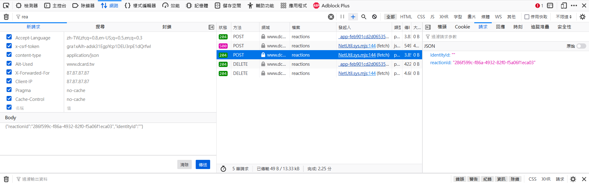Click the filter request parameters field
Image resolution: width=589 pixels, height=184 pixels.
[506, 37]
